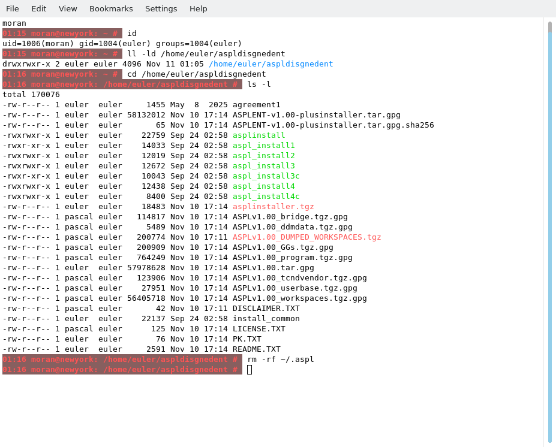Open the Bookmarks menu
The height and width of the screenshot is (447, 556).
coord(111,8)
